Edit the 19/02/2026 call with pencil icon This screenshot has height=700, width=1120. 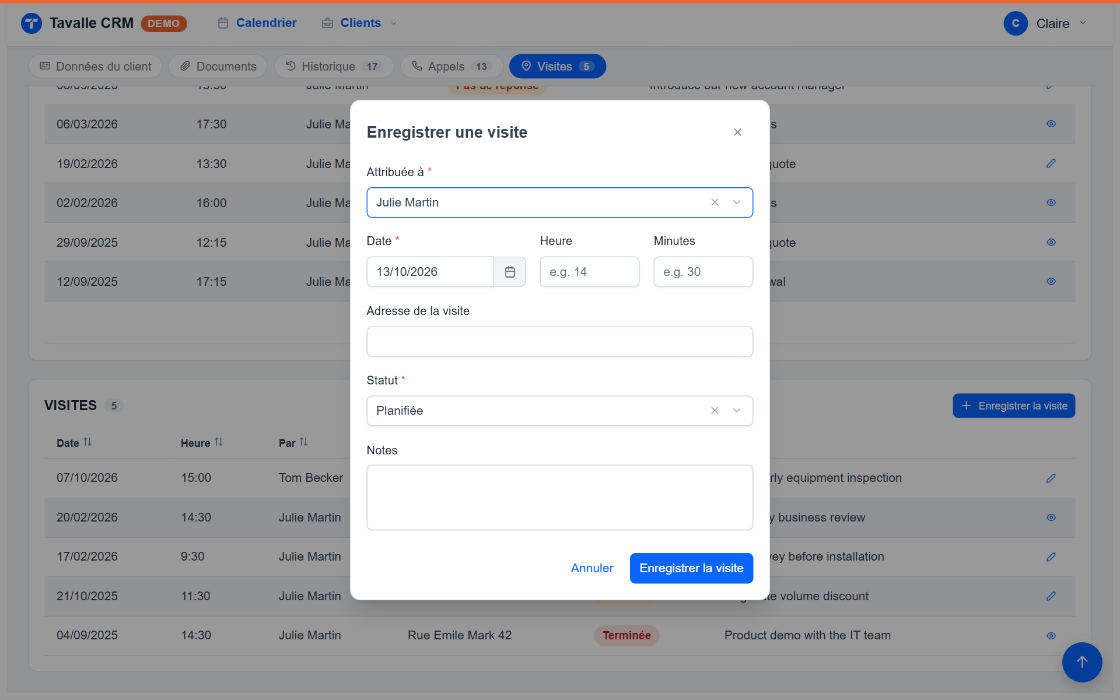(1051, 164)
